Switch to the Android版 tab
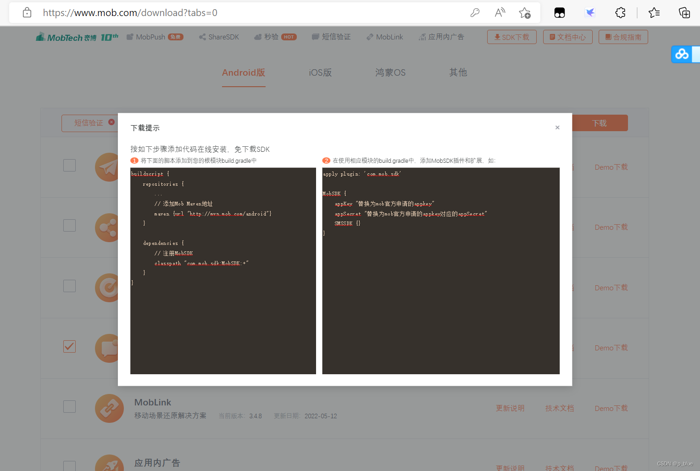This screenshot has height=471, width=700. 244,72
